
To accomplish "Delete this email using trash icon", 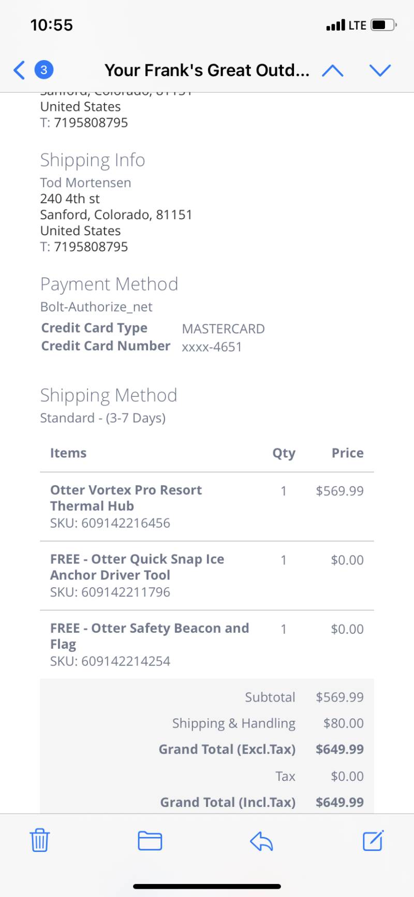I will coord(40,841).
